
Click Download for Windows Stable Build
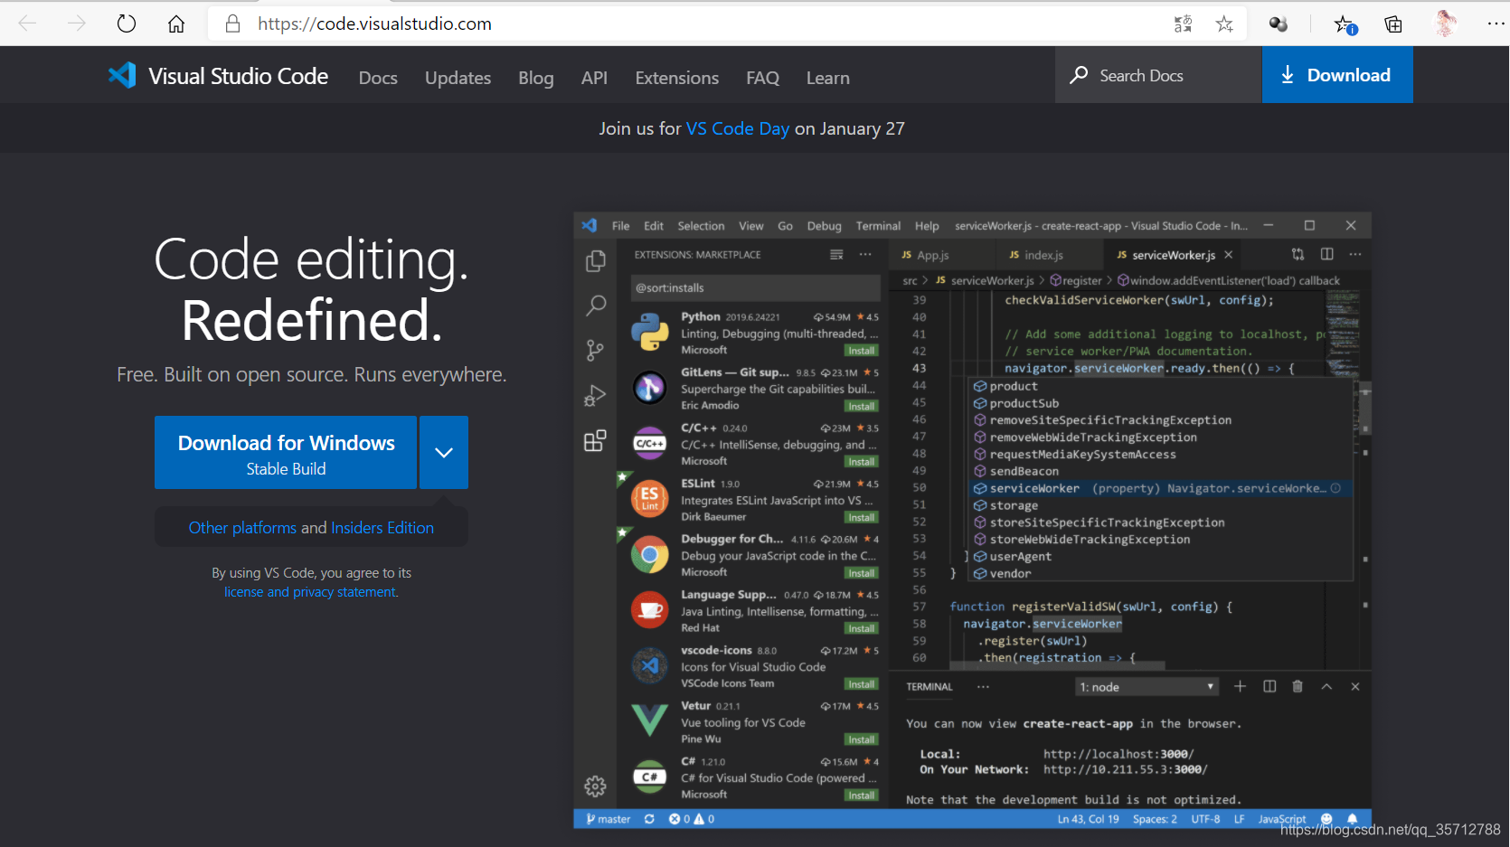pos(286,453)
